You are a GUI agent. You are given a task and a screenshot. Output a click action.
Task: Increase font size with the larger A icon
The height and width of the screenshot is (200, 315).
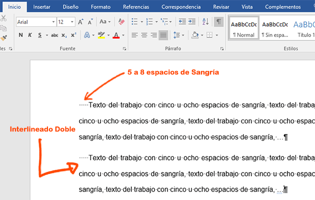81,21
